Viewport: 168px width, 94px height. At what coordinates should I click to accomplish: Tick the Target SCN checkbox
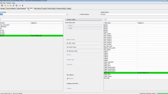(67, 28)
